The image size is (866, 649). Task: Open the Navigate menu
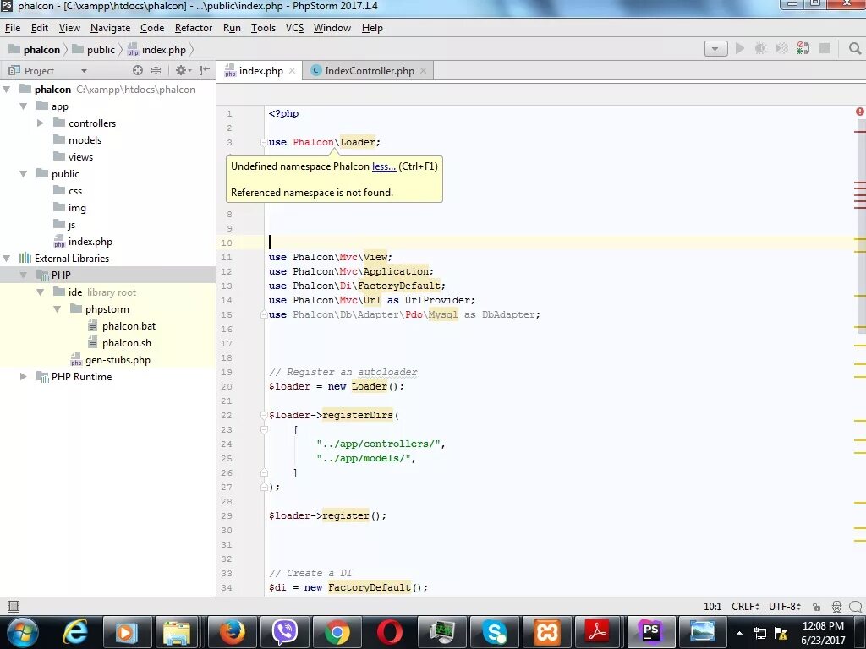(111, 28)
